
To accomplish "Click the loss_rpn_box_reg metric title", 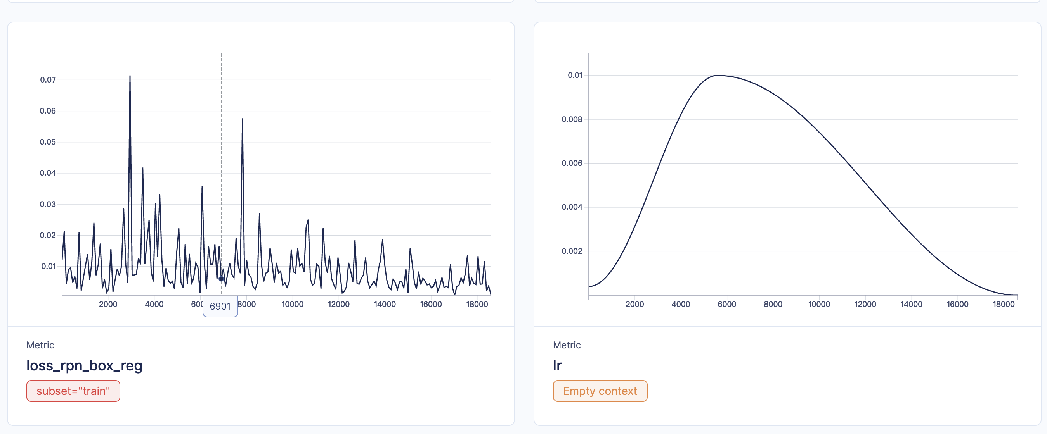I will tap(84, 365).
